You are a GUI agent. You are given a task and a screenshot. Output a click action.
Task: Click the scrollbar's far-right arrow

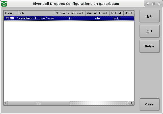coord(132,103)
